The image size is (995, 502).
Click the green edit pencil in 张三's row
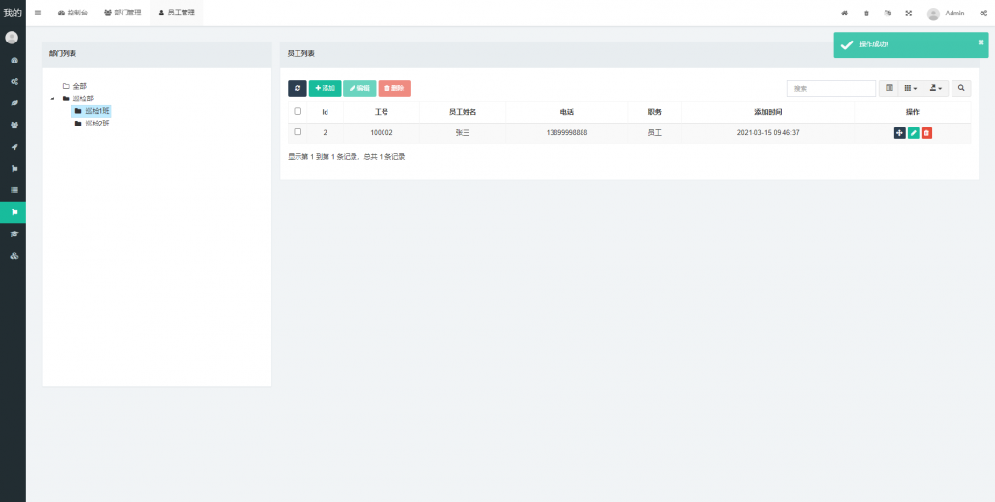913,133
